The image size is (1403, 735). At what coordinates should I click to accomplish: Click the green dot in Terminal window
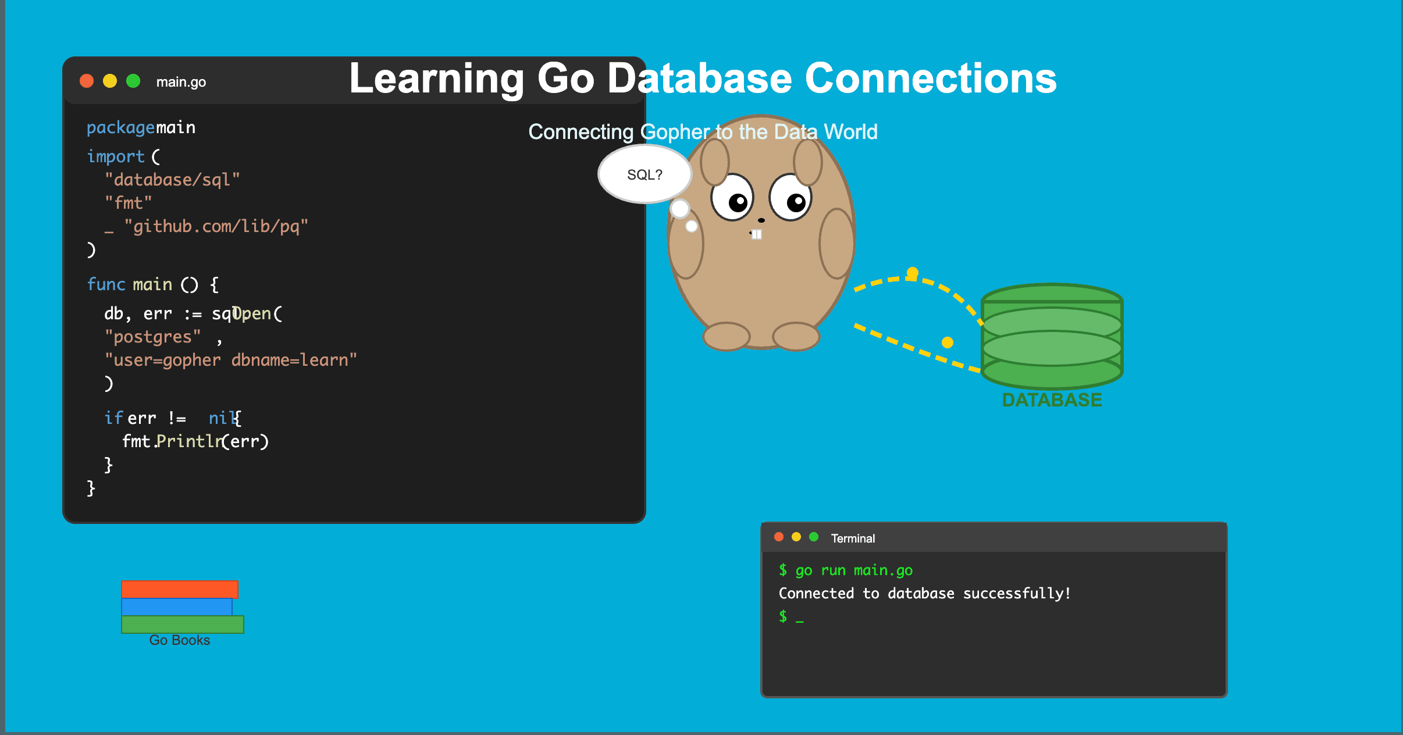(x=814, y=537)
